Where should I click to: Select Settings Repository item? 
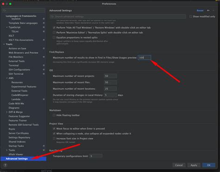click(x=19, y=137)
